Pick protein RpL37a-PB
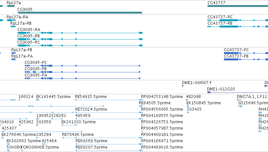Viewport: 268px width, 152px height. click(13, 53)
